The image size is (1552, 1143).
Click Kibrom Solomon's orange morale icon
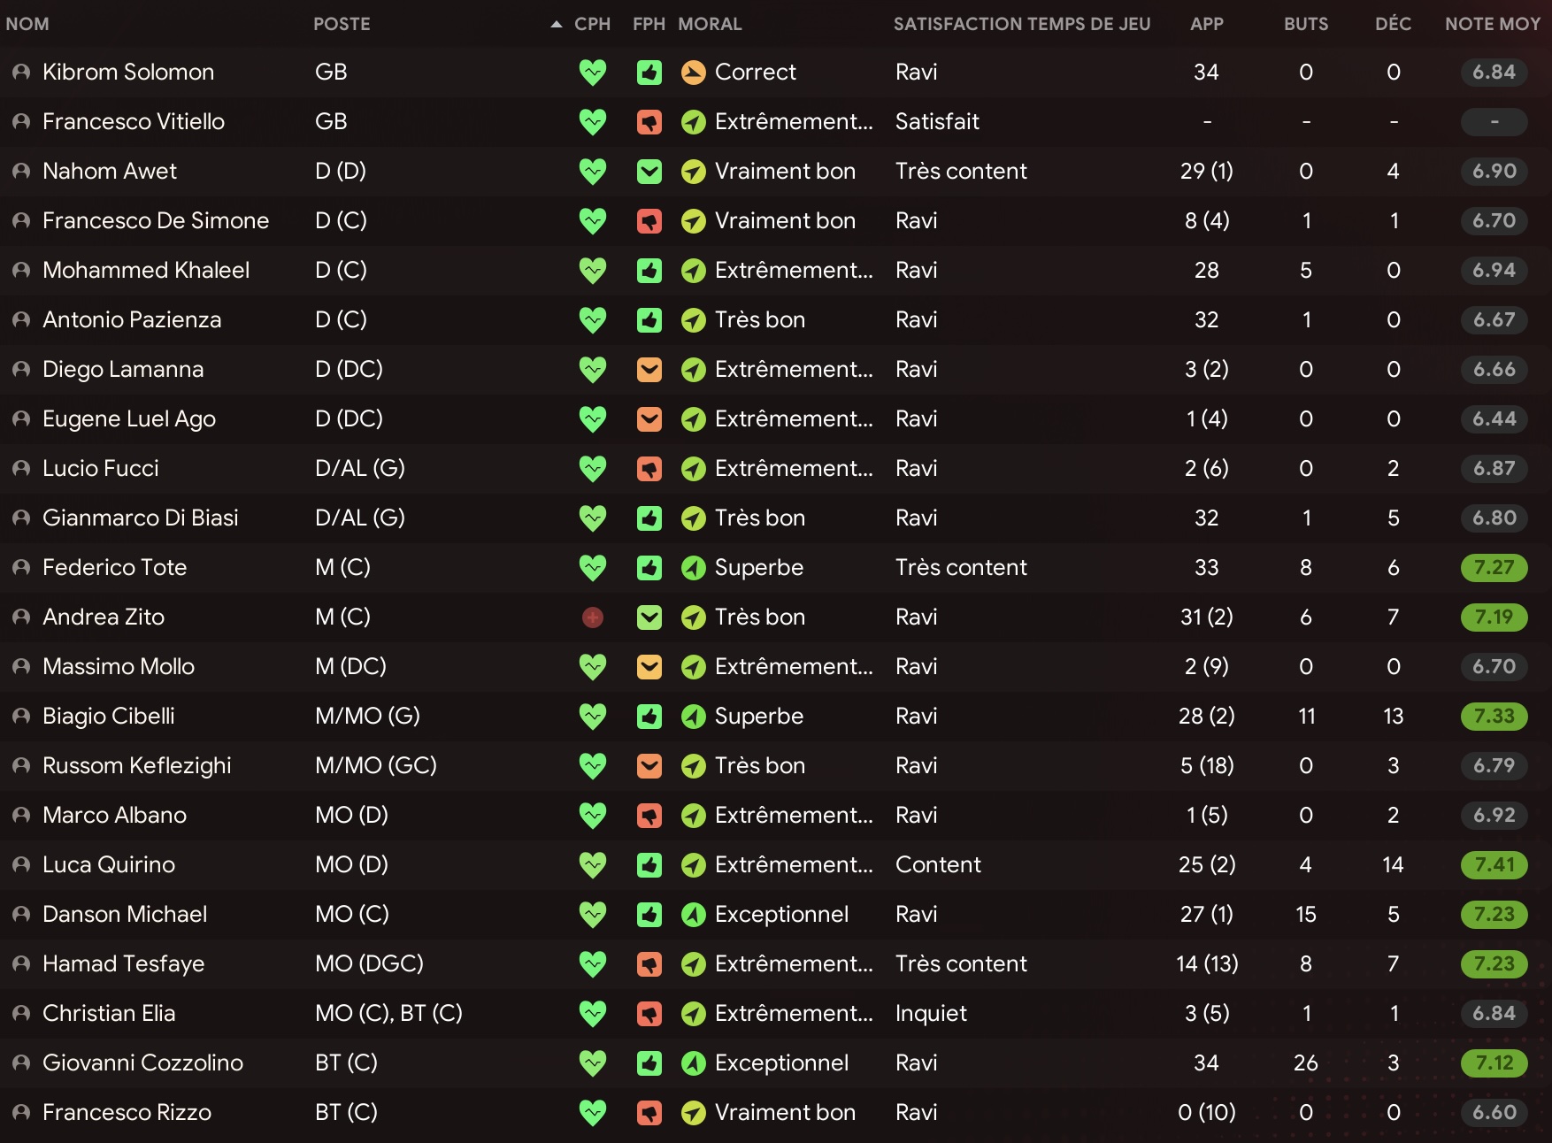tap(694, 73)
